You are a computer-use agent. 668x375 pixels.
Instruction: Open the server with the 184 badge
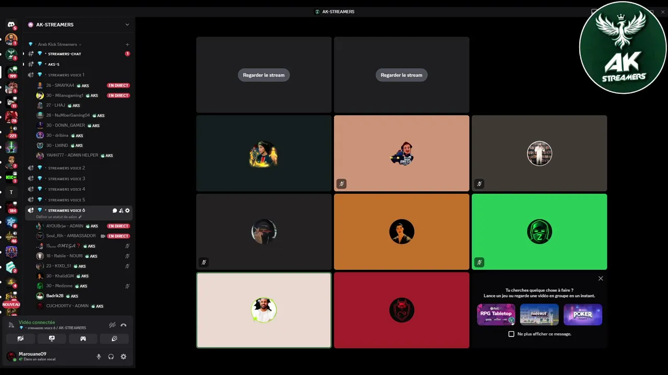[x=11, y=206]
